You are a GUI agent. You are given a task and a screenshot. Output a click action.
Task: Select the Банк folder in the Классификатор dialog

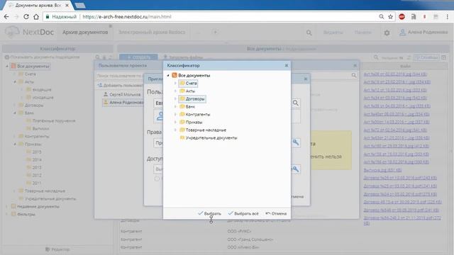(187, 107)
